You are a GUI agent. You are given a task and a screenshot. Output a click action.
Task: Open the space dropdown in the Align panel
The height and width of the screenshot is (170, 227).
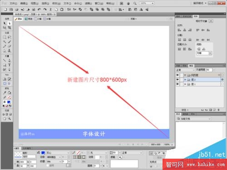[x=204, y=53]
